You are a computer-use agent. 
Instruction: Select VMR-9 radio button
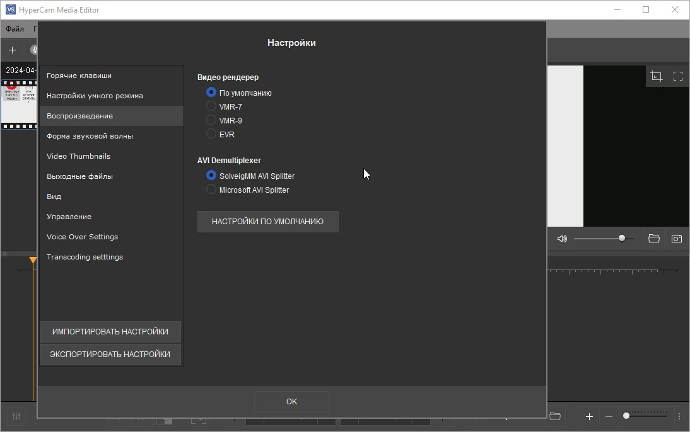coord(211,120)
